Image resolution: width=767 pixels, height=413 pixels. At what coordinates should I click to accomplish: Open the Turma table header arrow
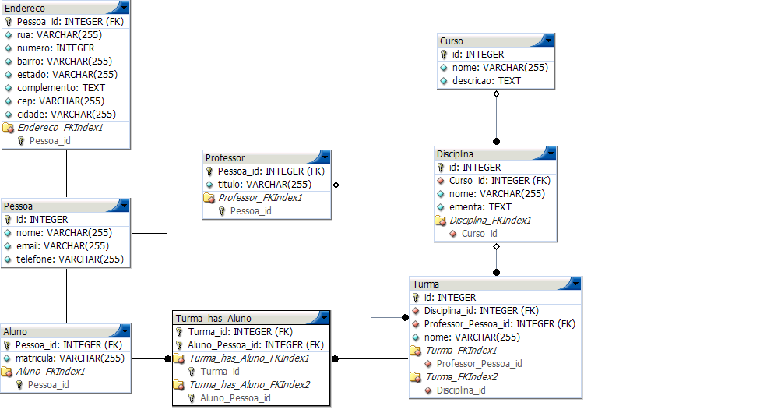tap(575, 284)
